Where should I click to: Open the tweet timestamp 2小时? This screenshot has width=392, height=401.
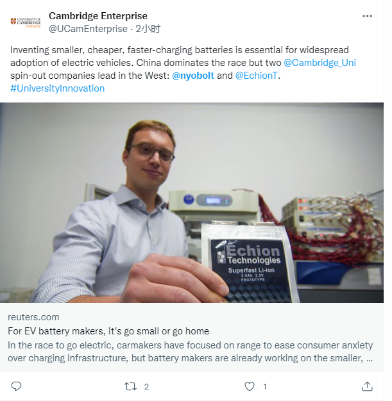pos(148,29)
